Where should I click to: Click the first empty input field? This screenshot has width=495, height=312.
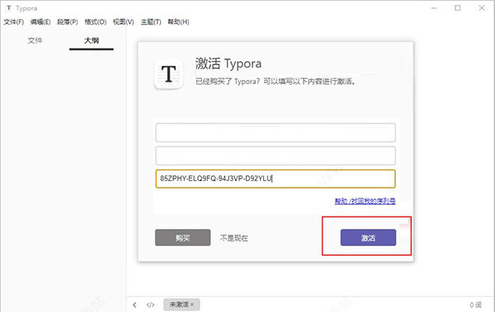276,133
